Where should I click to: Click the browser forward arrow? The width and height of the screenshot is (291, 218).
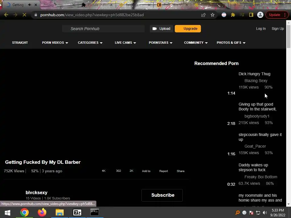click(x=15, y=15)
